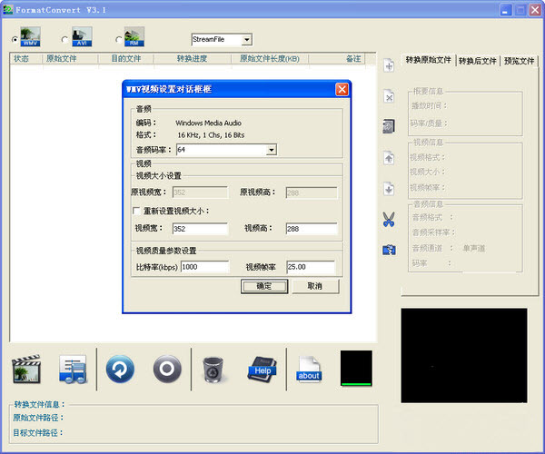Click the blue scissors cut icon
The height and width of the screenshot is (454, 545).
pos(389,220)
